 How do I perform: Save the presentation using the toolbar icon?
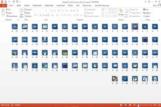(x=6, y=2)
